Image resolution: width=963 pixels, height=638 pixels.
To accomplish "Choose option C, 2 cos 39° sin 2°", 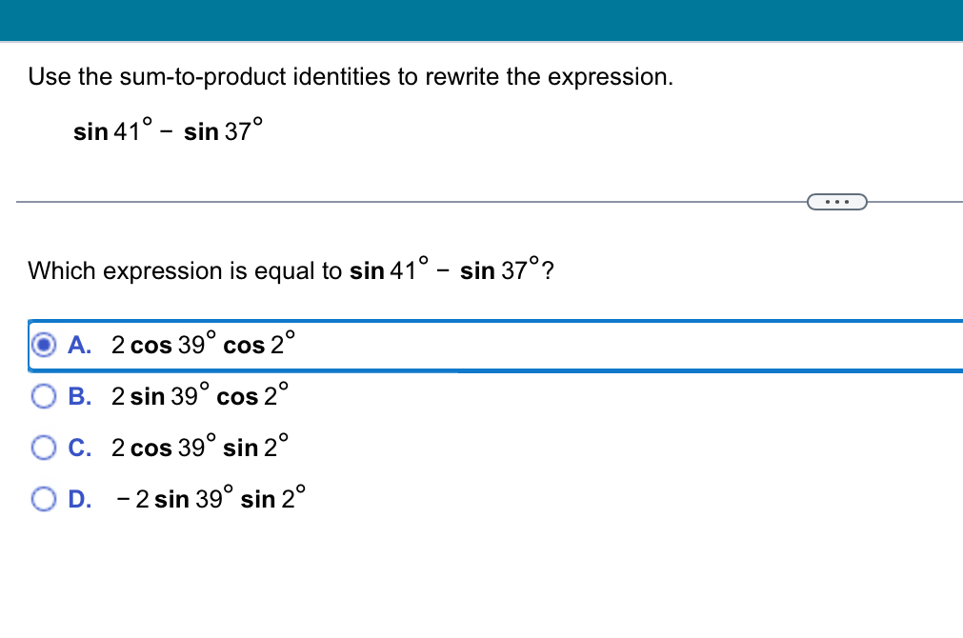I will [200, 447].
